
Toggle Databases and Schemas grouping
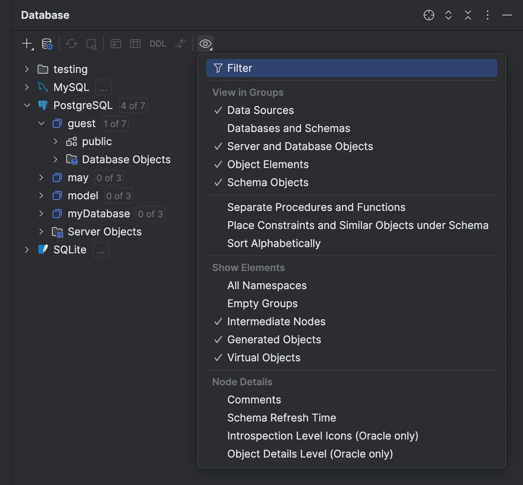pos(288,128)
